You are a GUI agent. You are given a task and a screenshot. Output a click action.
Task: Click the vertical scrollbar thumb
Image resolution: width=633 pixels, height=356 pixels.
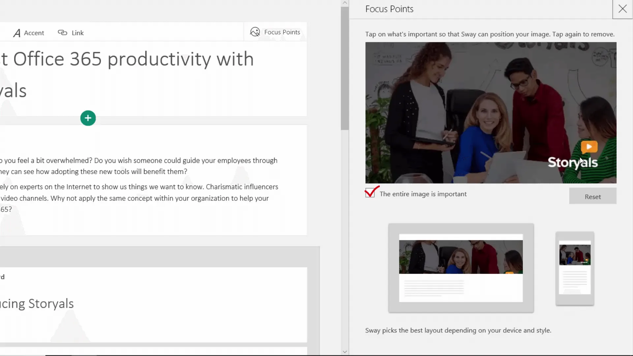[345, 68]
